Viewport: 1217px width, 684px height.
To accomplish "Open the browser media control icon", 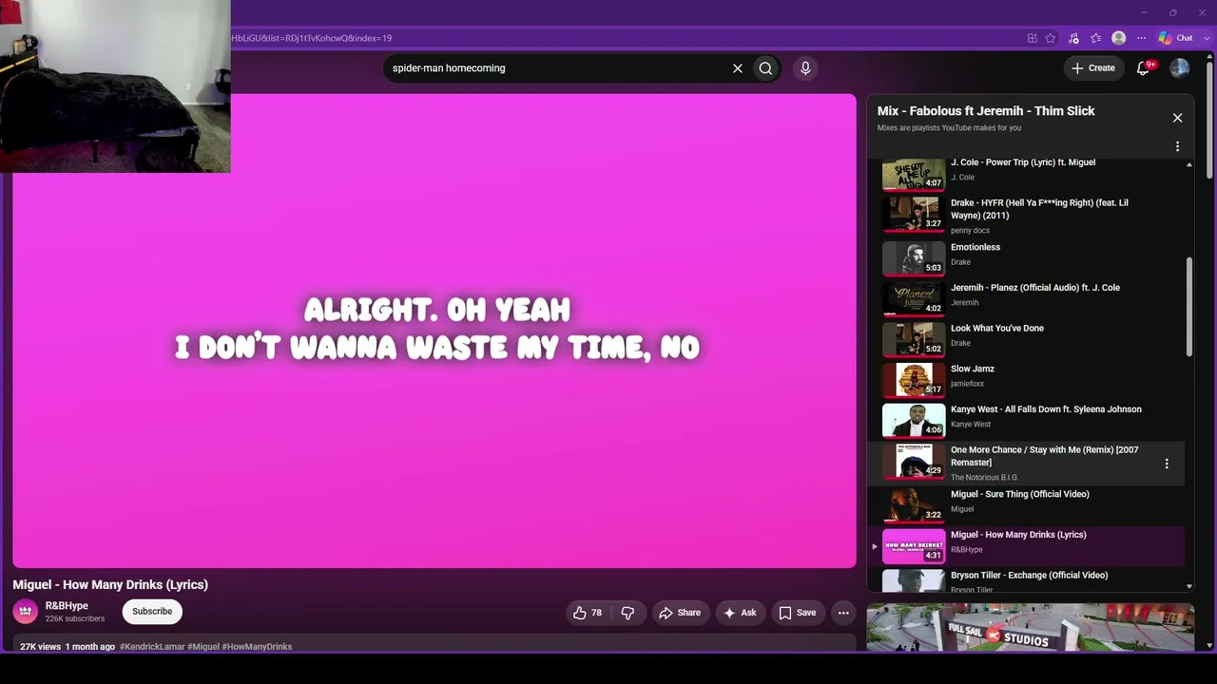I will point(1073,38).
